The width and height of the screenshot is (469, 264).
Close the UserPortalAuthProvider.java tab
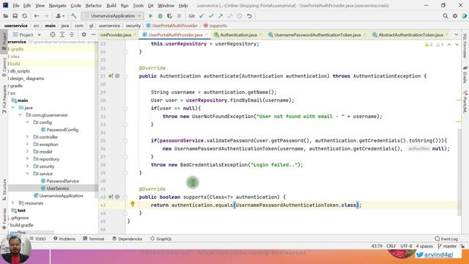(206, 35)
